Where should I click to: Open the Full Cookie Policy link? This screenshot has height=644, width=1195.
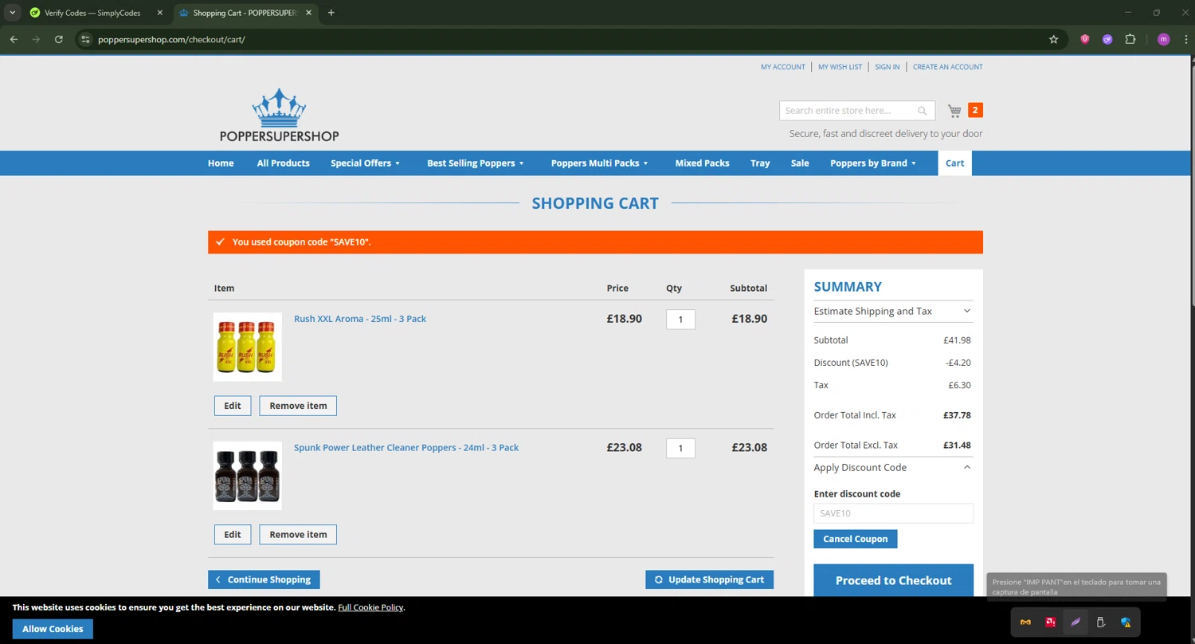coord(370,607)
